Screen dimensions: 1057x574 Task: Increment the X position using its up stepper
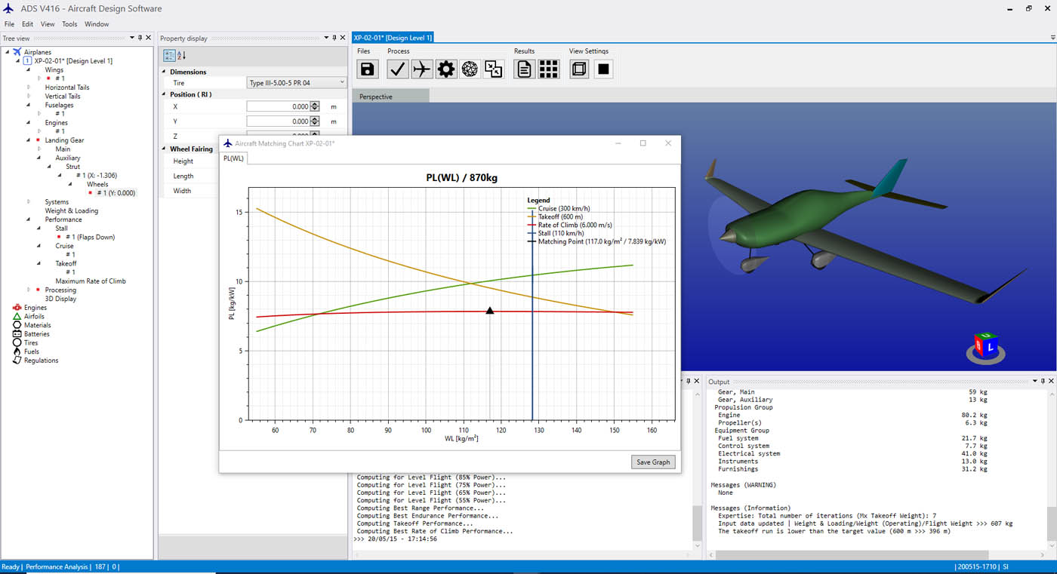(x=315, y=103)
